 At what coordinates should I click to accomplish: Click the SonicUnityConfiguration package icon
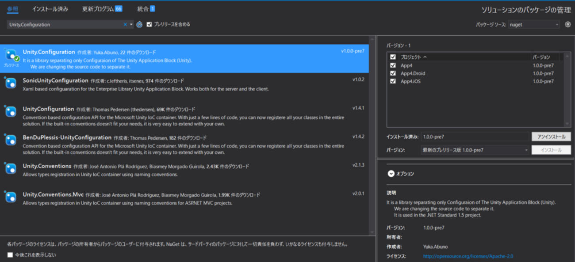click(x=11, y=83)
